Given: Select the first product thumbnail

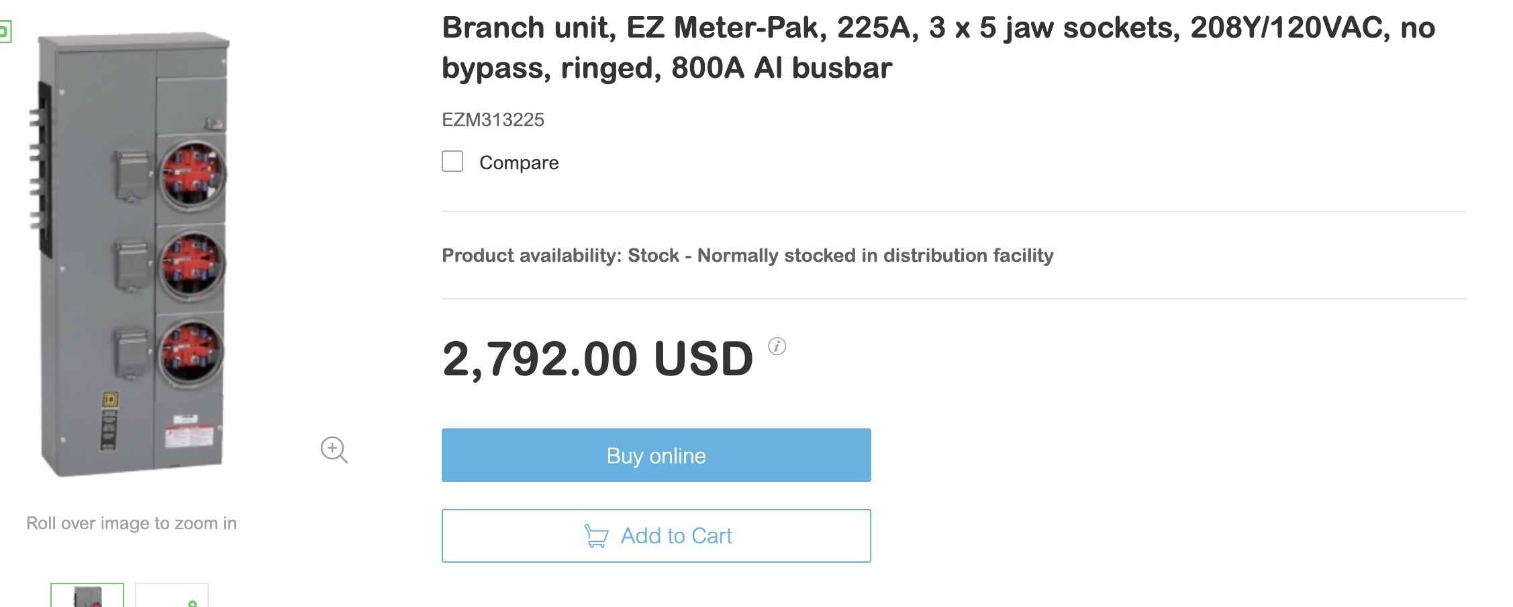Looking at the screenshot, I should click(87, 596).
